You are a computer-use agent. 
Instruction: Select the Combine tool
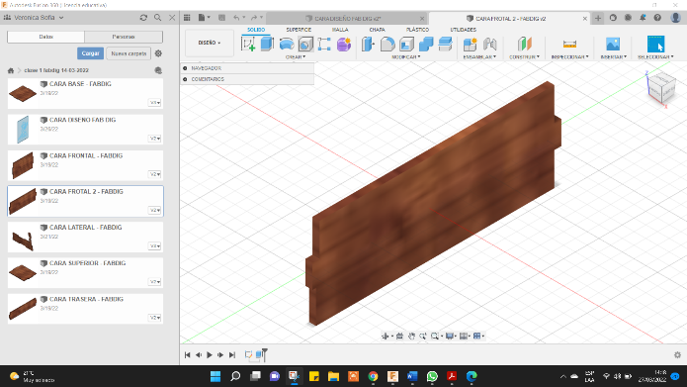coord(426,45)
